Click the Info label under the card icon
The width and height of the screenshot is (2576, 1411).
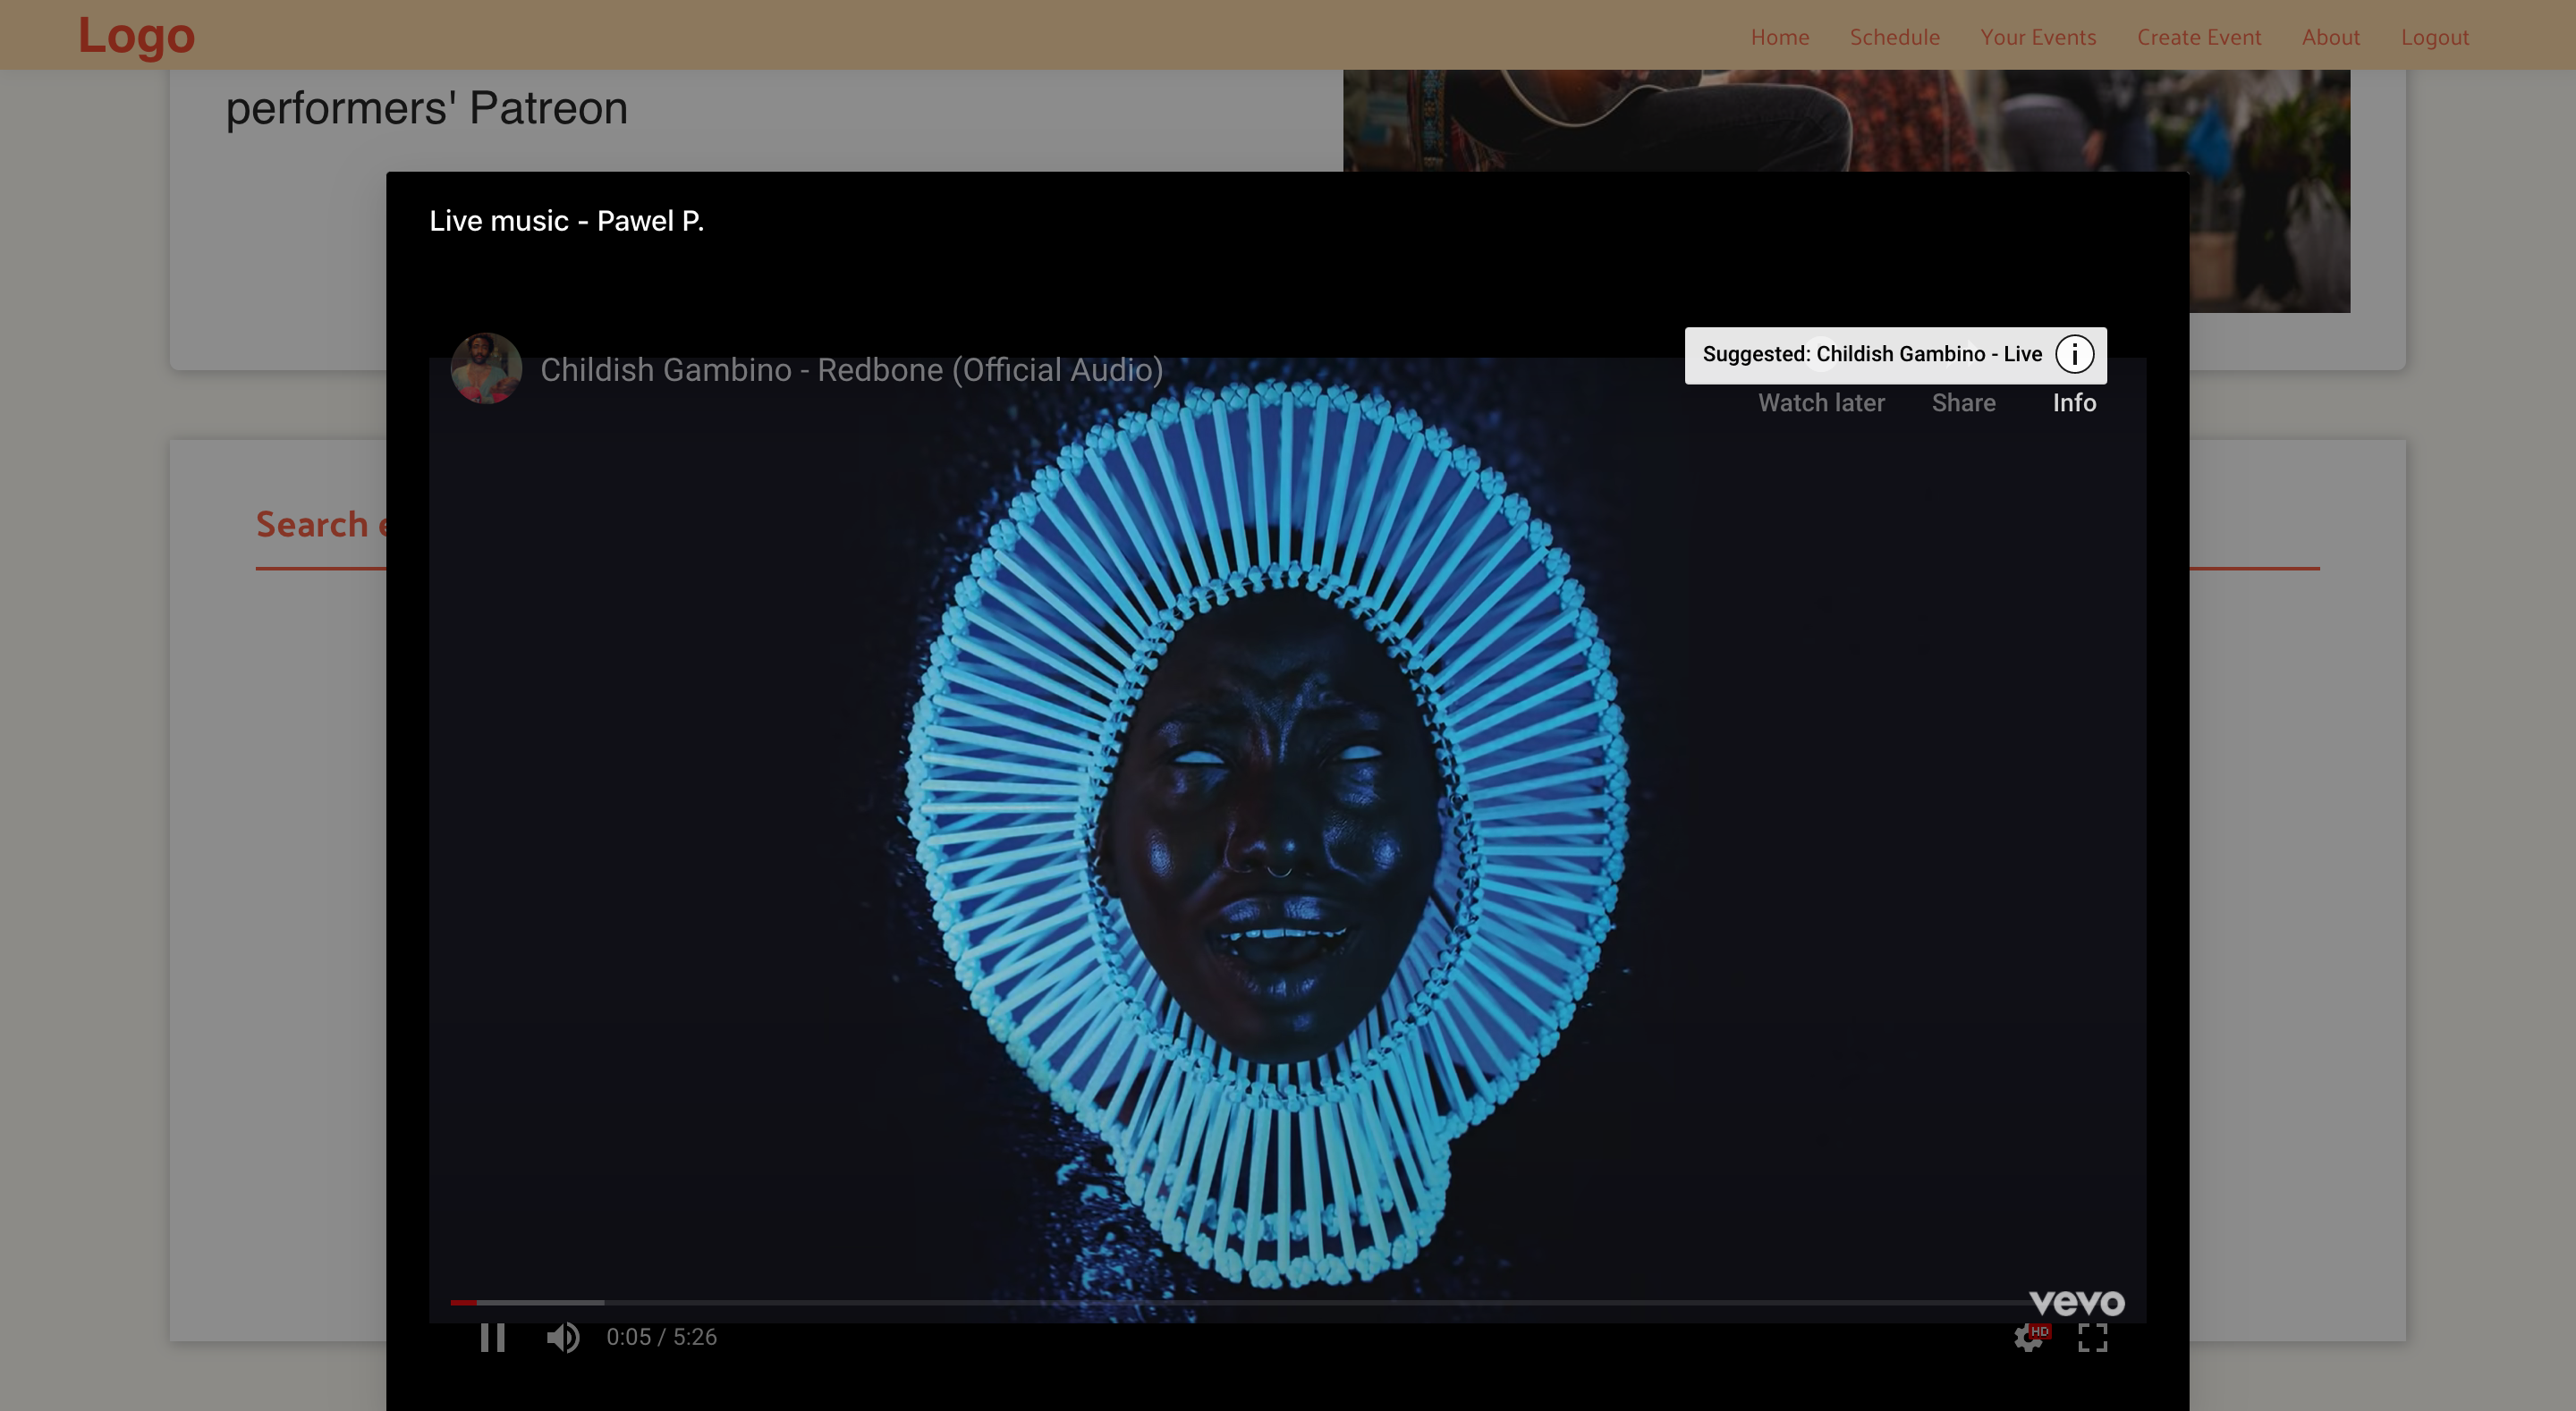pyautogui.click(x=2074, y=403)
